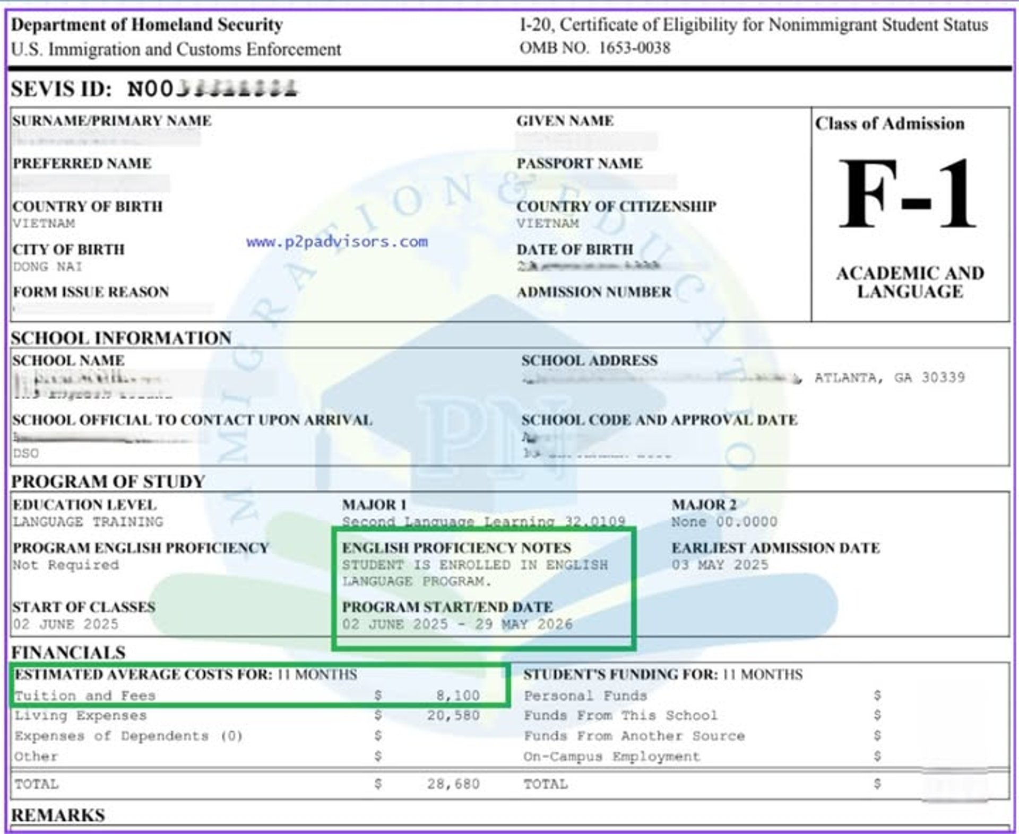Select the 20,580 living expenses amount
The height and width of the screenshot is (834, 1019).
point(454,716)
